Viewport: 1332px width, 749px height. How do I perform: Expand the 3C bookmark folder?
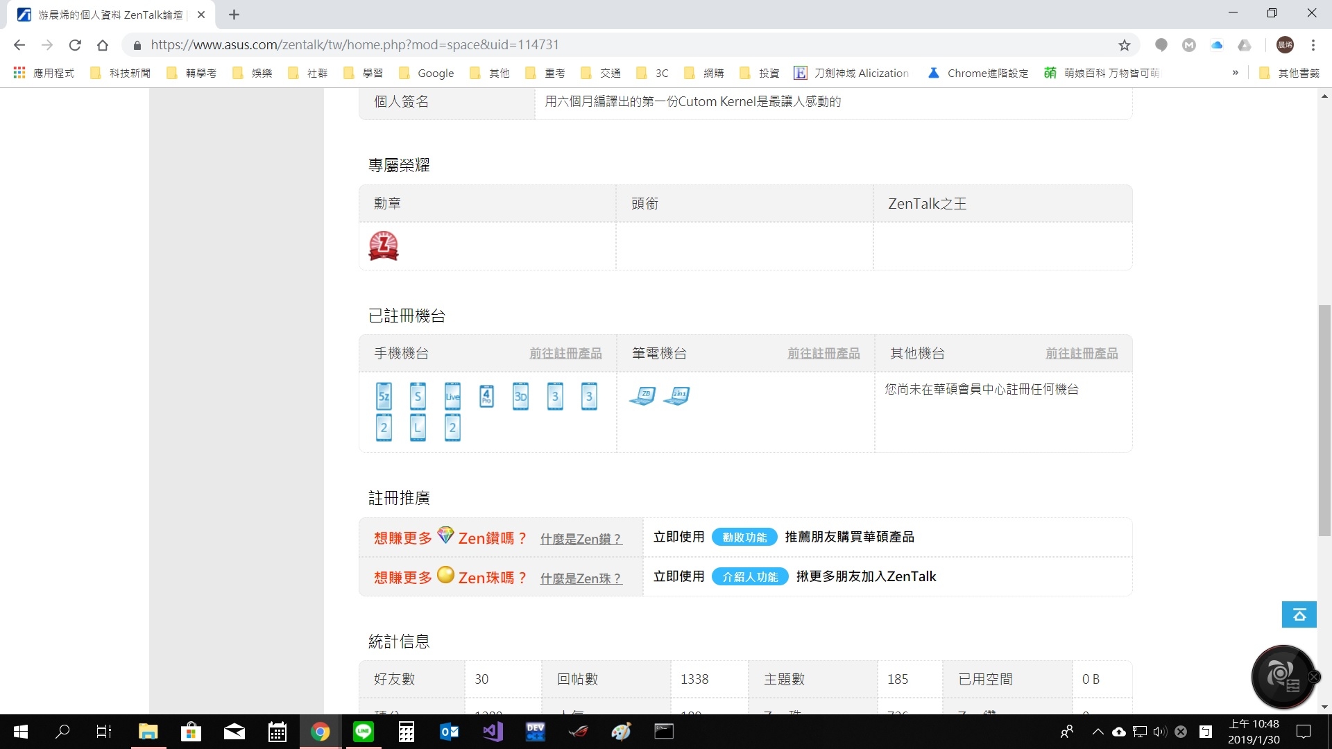[653, 73]
